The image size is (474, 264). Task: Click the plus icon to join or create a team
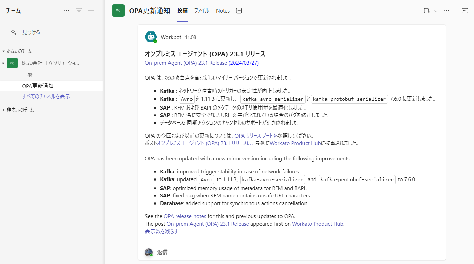pos(91,10)
